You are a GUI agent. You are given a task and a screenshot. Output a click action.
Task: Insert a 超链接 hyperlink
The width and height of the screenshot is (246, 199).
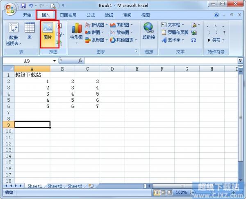148,31
